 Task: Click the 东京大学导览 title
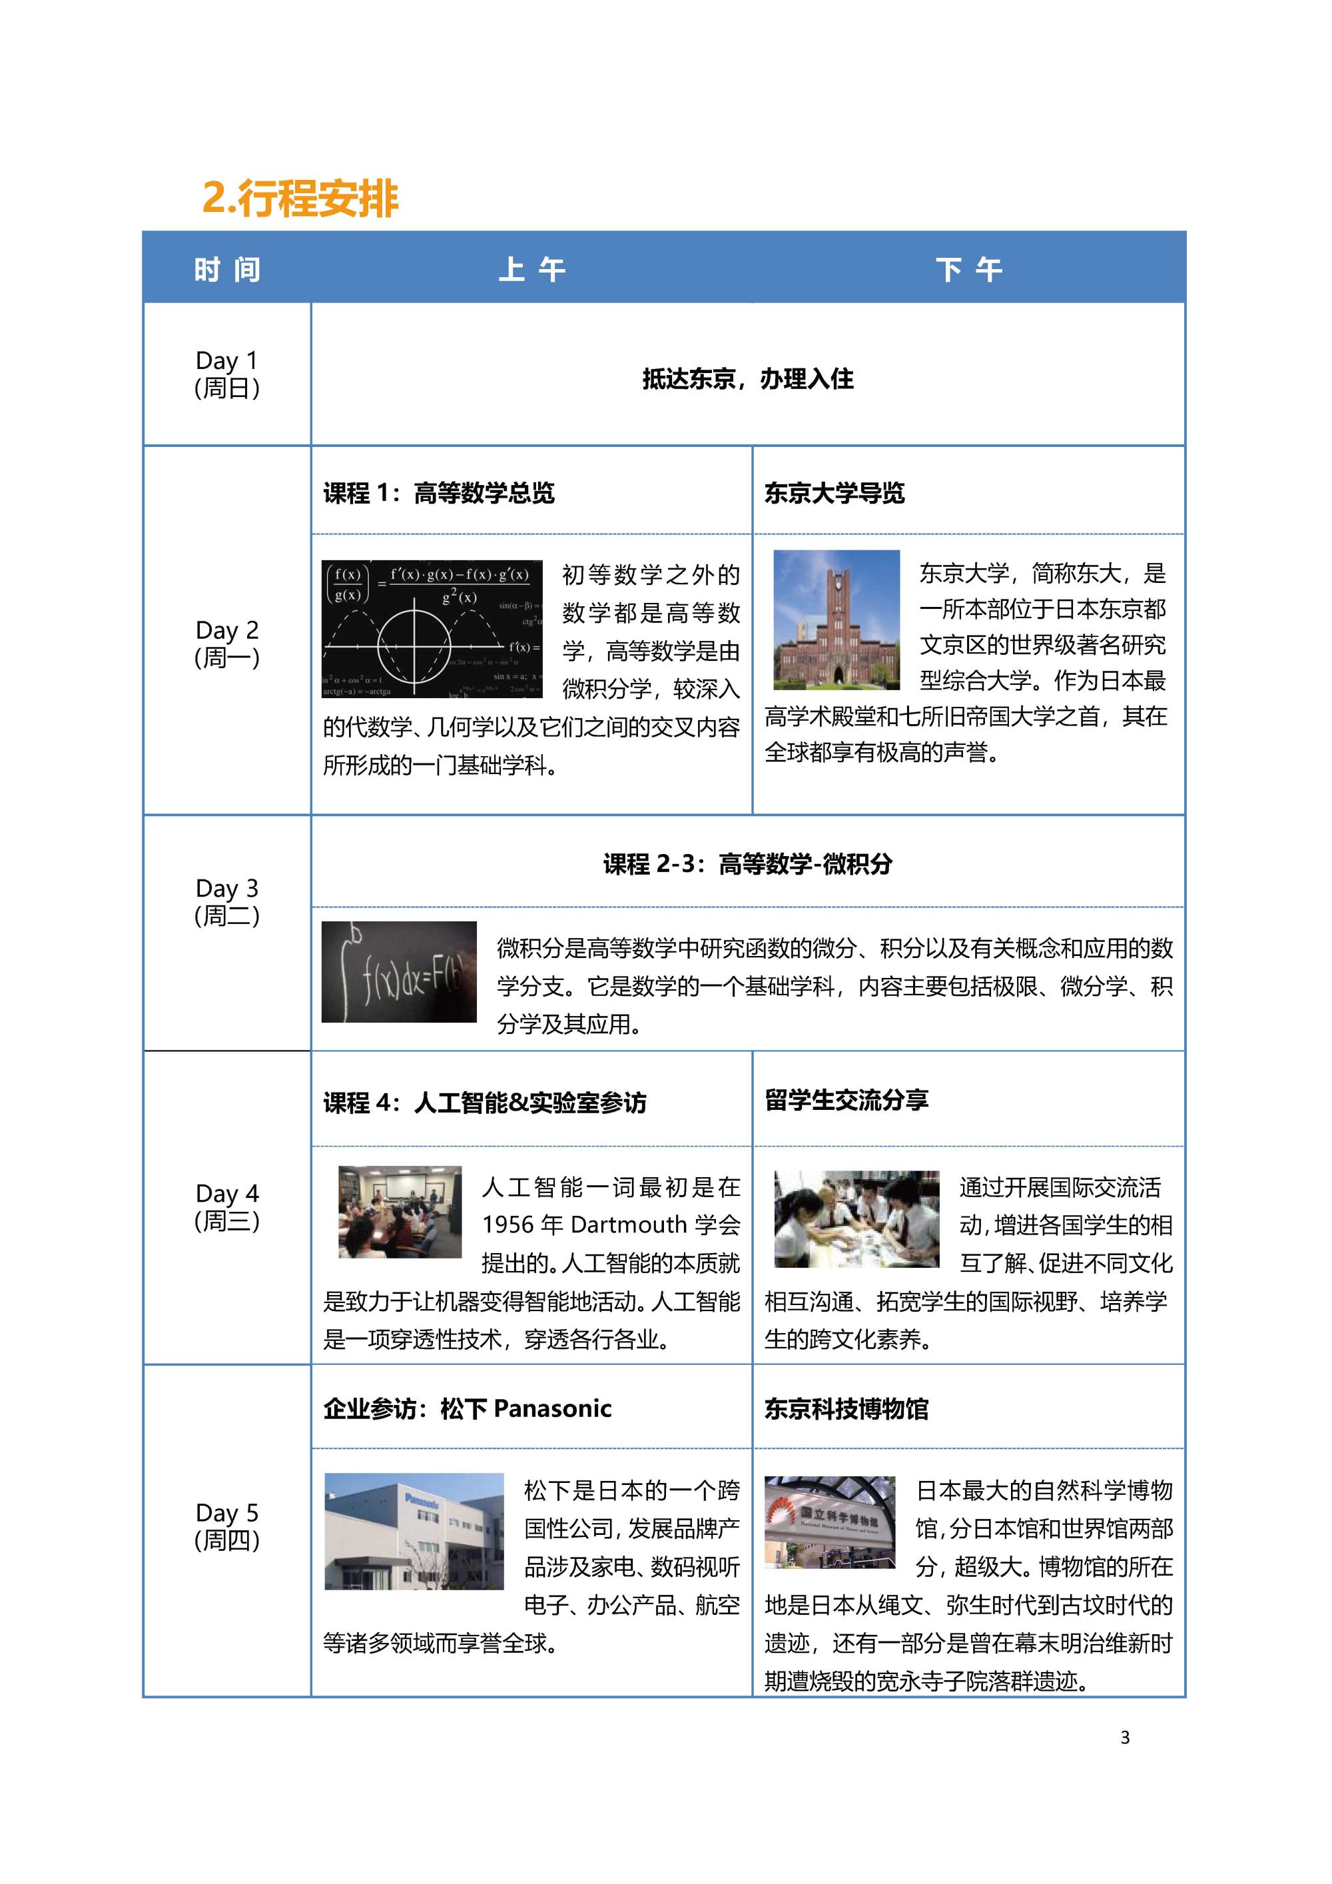coord(834,492)
